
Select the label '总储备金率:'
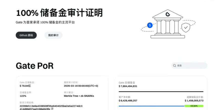(26, 93)
